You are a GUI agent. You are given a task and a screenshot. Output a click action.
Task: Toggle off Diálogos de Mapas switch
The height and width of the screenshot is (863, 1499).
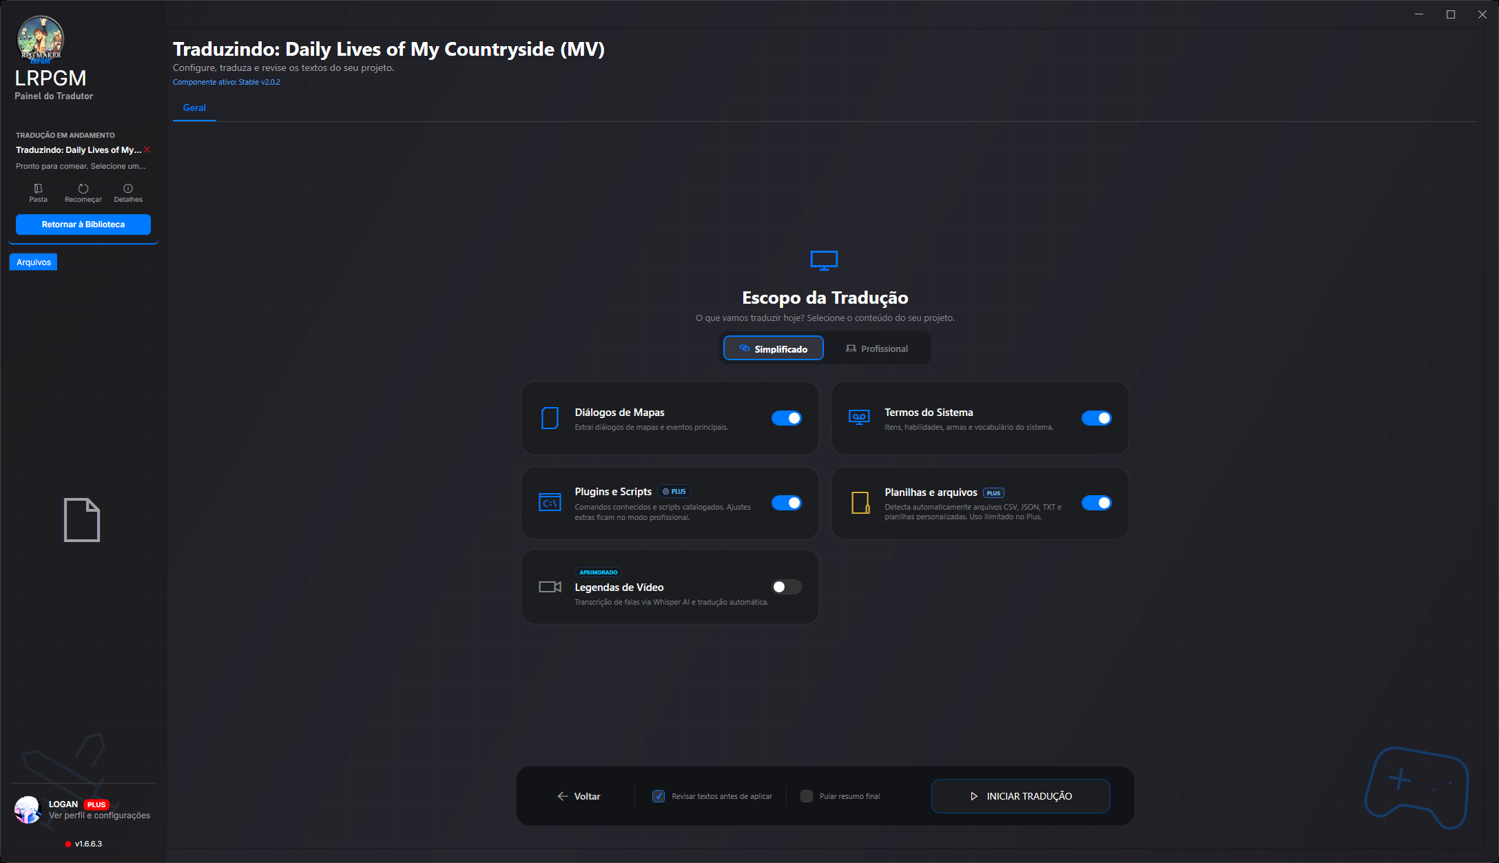tap(787, 418)
